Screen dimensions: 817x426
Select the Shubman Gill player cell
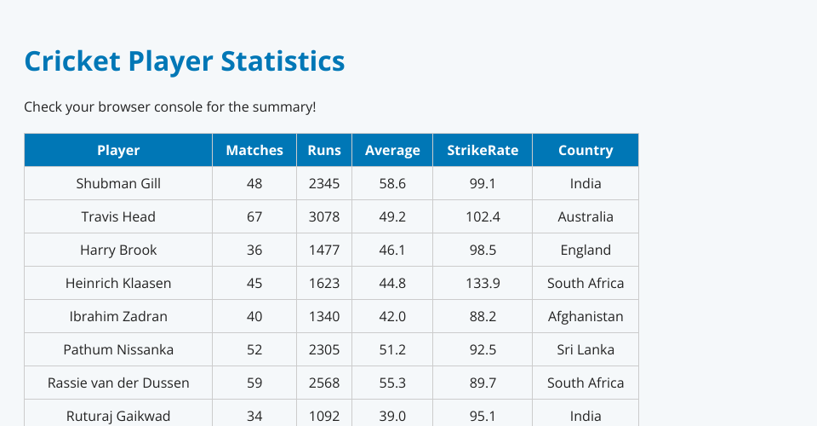pyautogui.click(x=118, y=183)
